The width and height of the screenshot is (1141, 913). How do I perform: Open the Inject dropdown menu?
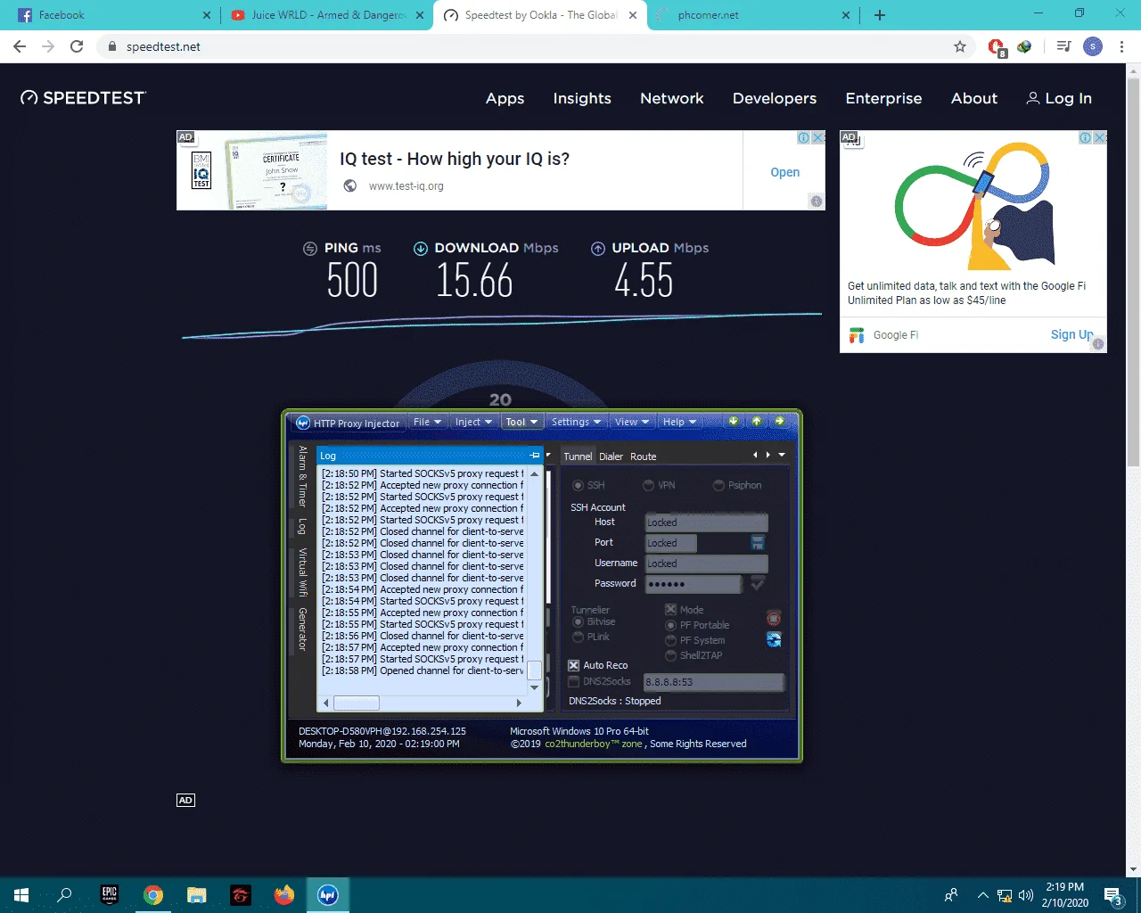[x=473, y=422]
